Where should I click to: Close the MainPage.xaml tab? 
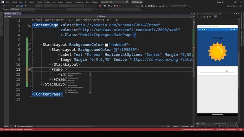tap(20, 14)
